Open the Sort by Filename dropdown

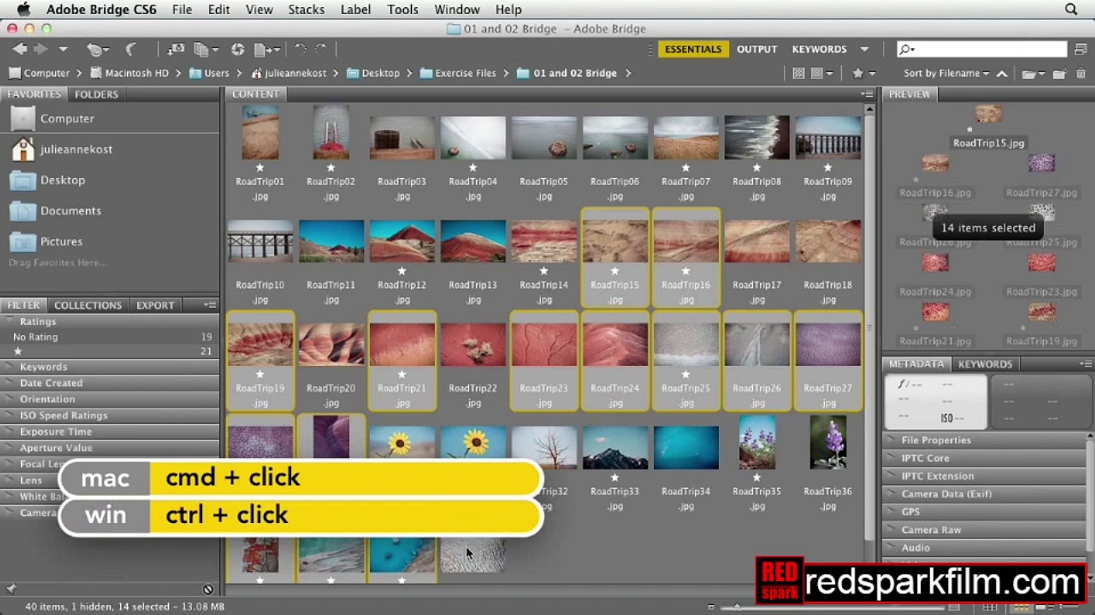(946, 73)
